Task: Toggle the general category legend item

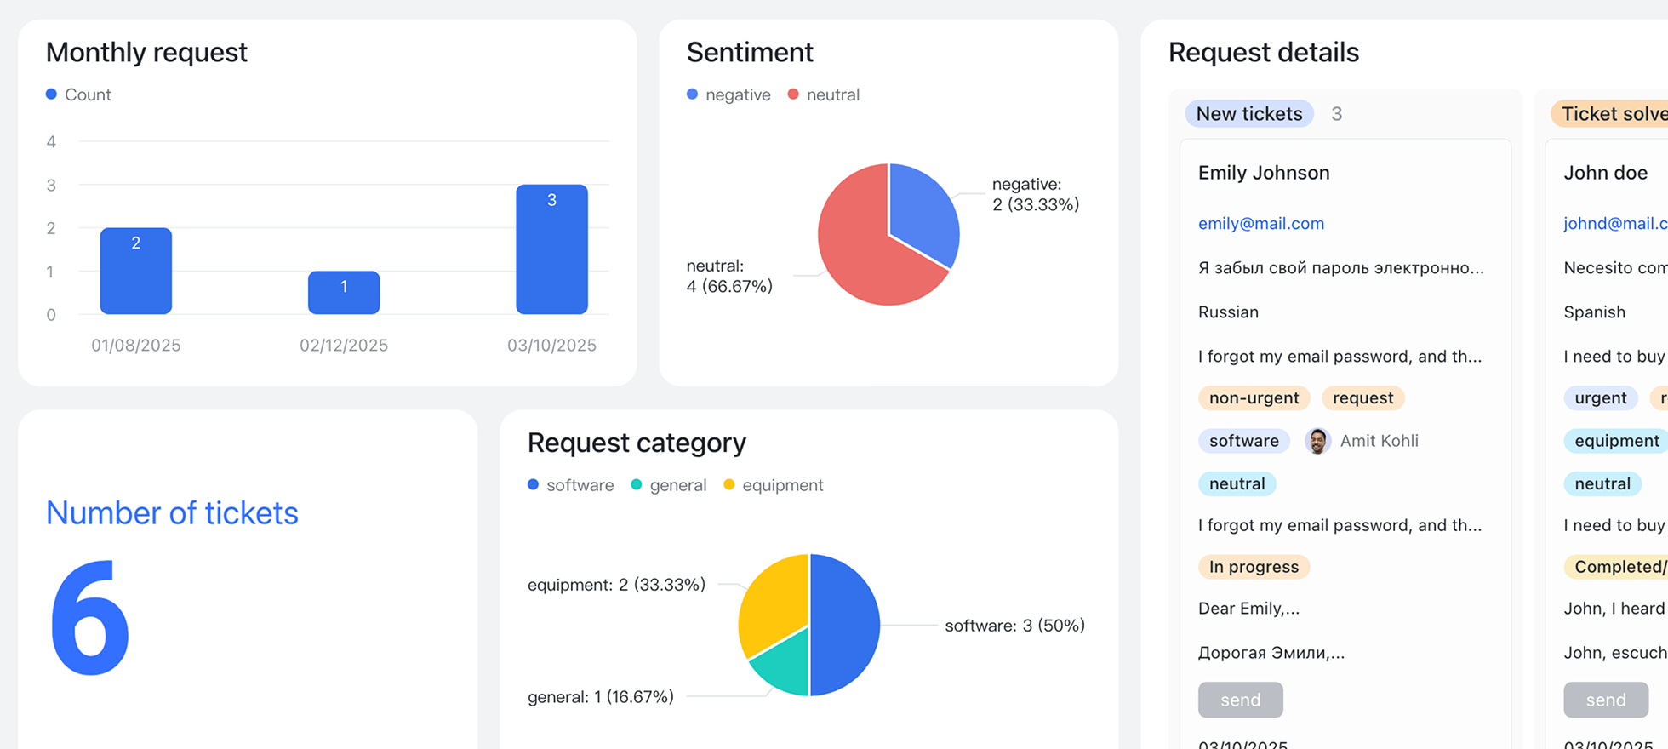Action: [x=669, y=485]
